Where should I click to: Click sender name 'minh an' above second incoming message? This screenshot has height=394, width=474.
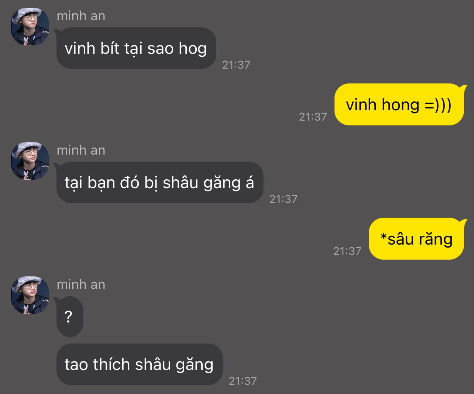(x=81, y=150)
